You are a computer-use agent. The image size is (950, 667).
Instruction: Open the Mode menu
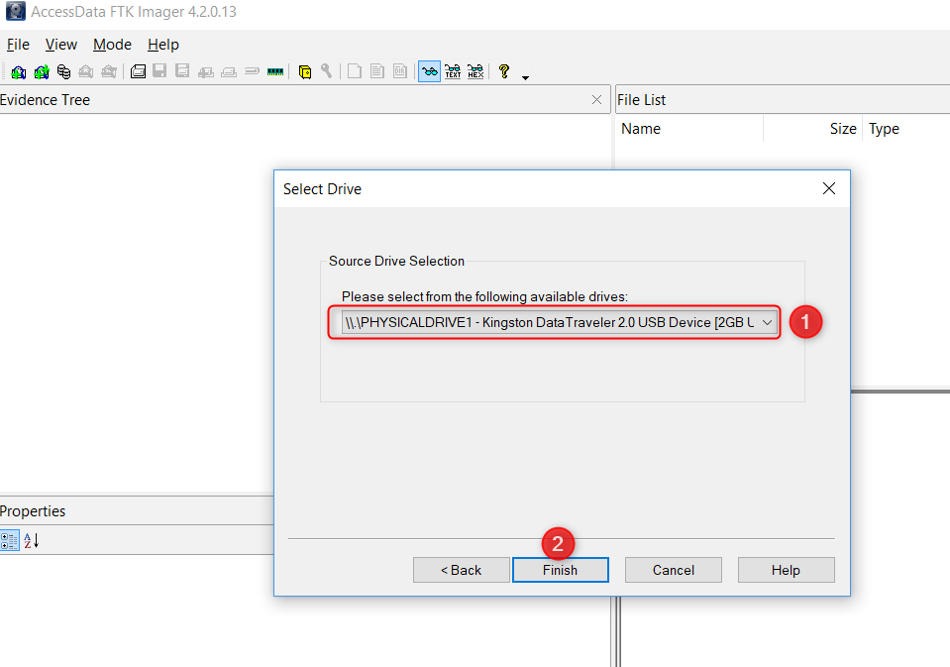pos(112,45)
